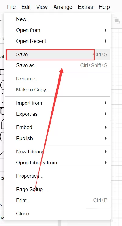Viewport: 122px width, 226px height.
Task: Expand the Export as submenu
Action: tap(57, 114)
